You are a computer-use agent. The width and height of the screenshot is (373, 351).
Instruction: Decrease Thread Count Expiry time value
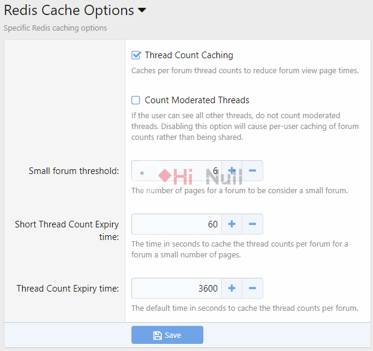pos(252,288)
